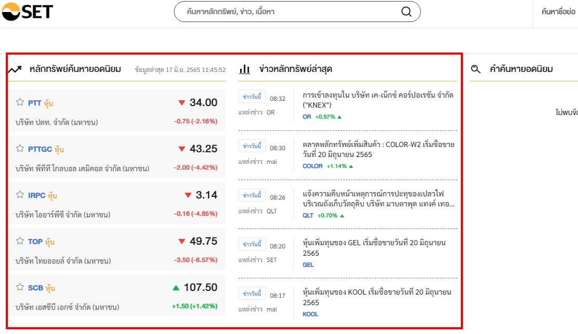
Task: Click the OR ticker under news
Action: click(x=307, y=117)
